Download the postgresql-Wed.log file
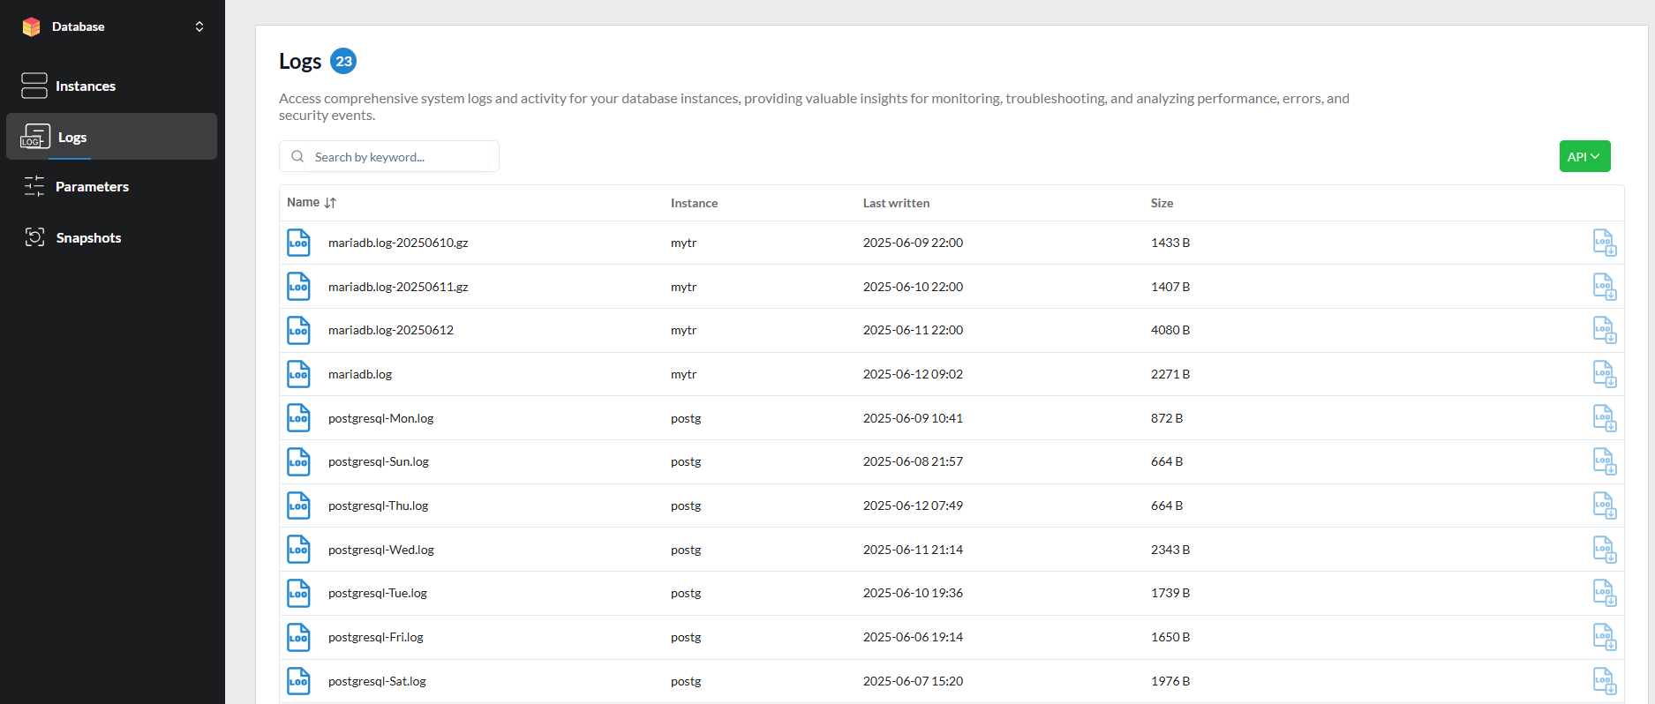 coord(1604,550)
